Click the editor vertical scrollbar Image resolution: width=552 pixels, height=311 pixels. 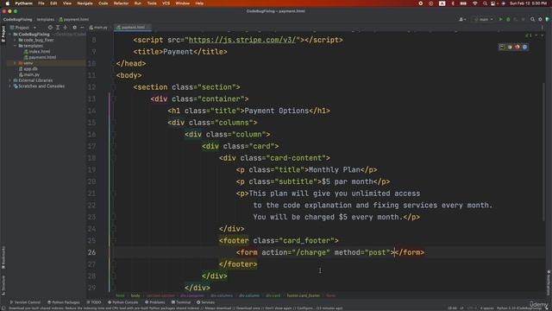coord(543,152)
